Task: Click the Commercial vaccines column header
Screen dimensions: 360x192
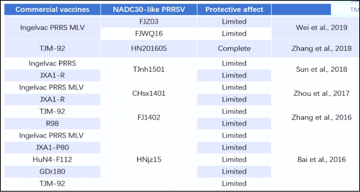Action: (52, 10)
